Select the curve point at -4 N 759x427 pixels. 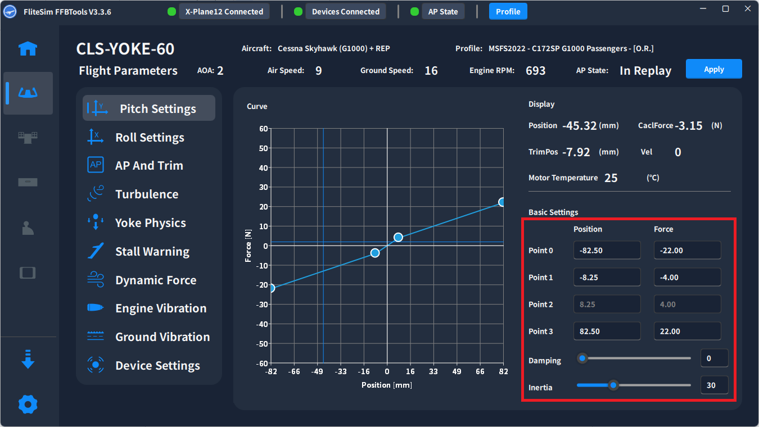(x=375, y=253)
